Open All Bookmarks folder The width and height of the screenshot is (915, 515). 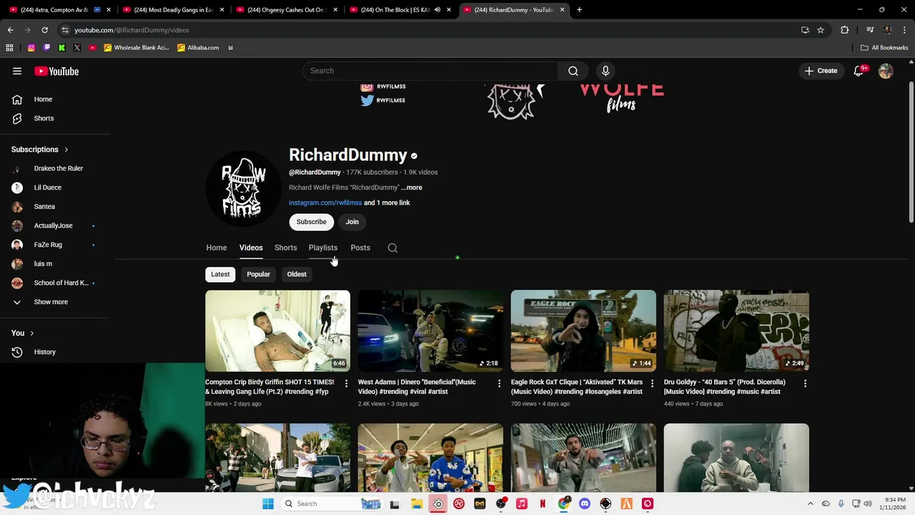click(x=884, y=48)
